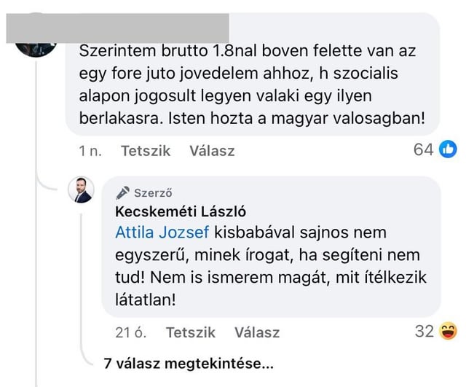This screenshot has height=387, width=466.
Task: Reply to Kecskeméti László's comment via Válasz
Action: pos(257,332)
